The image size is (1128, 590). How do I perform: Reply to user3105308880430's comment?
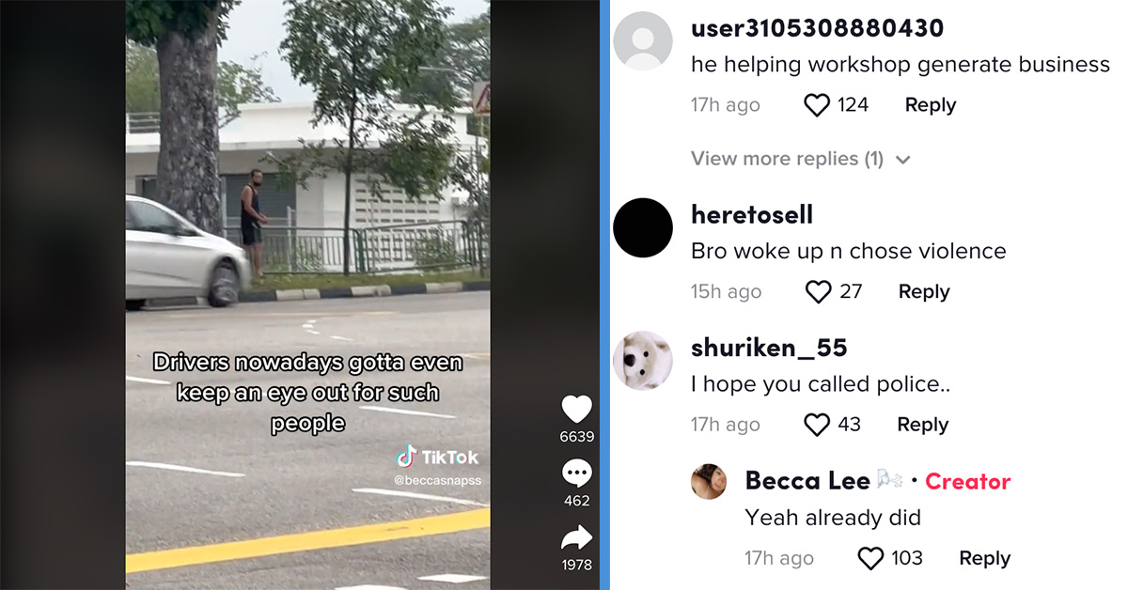click(930, 105)
